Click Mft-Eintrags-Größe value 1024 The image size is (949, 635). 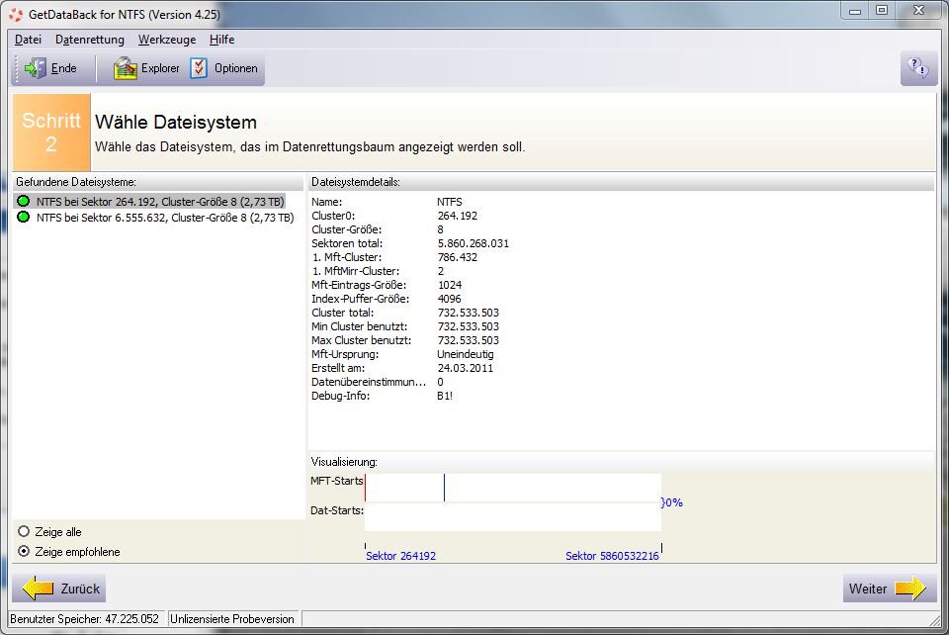pyautogui.click(x=450, y=285)
